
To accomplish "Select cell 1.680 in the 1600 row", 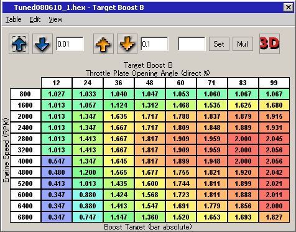I will point(274,105).
